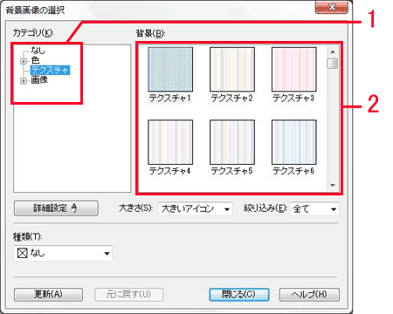Click the テクスチャ5 label text
The image size is (393, 314).
231,171
